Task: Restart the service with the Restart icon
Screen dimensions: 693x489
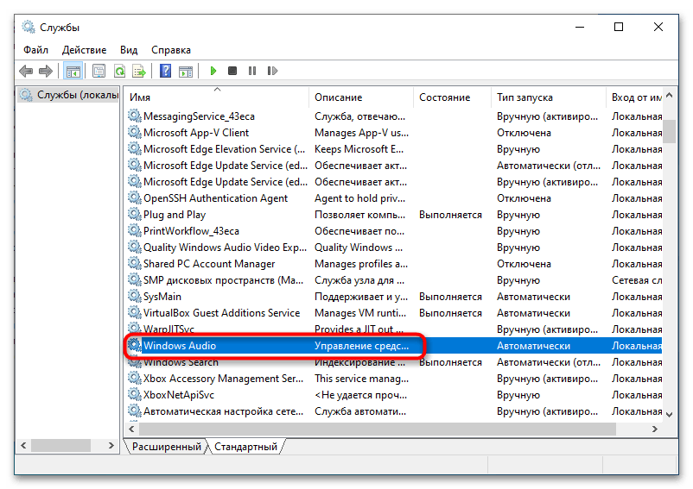Action: (272, 71)
